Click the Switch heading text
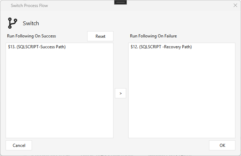The image size is (241, 156). (x=31, y=23)
